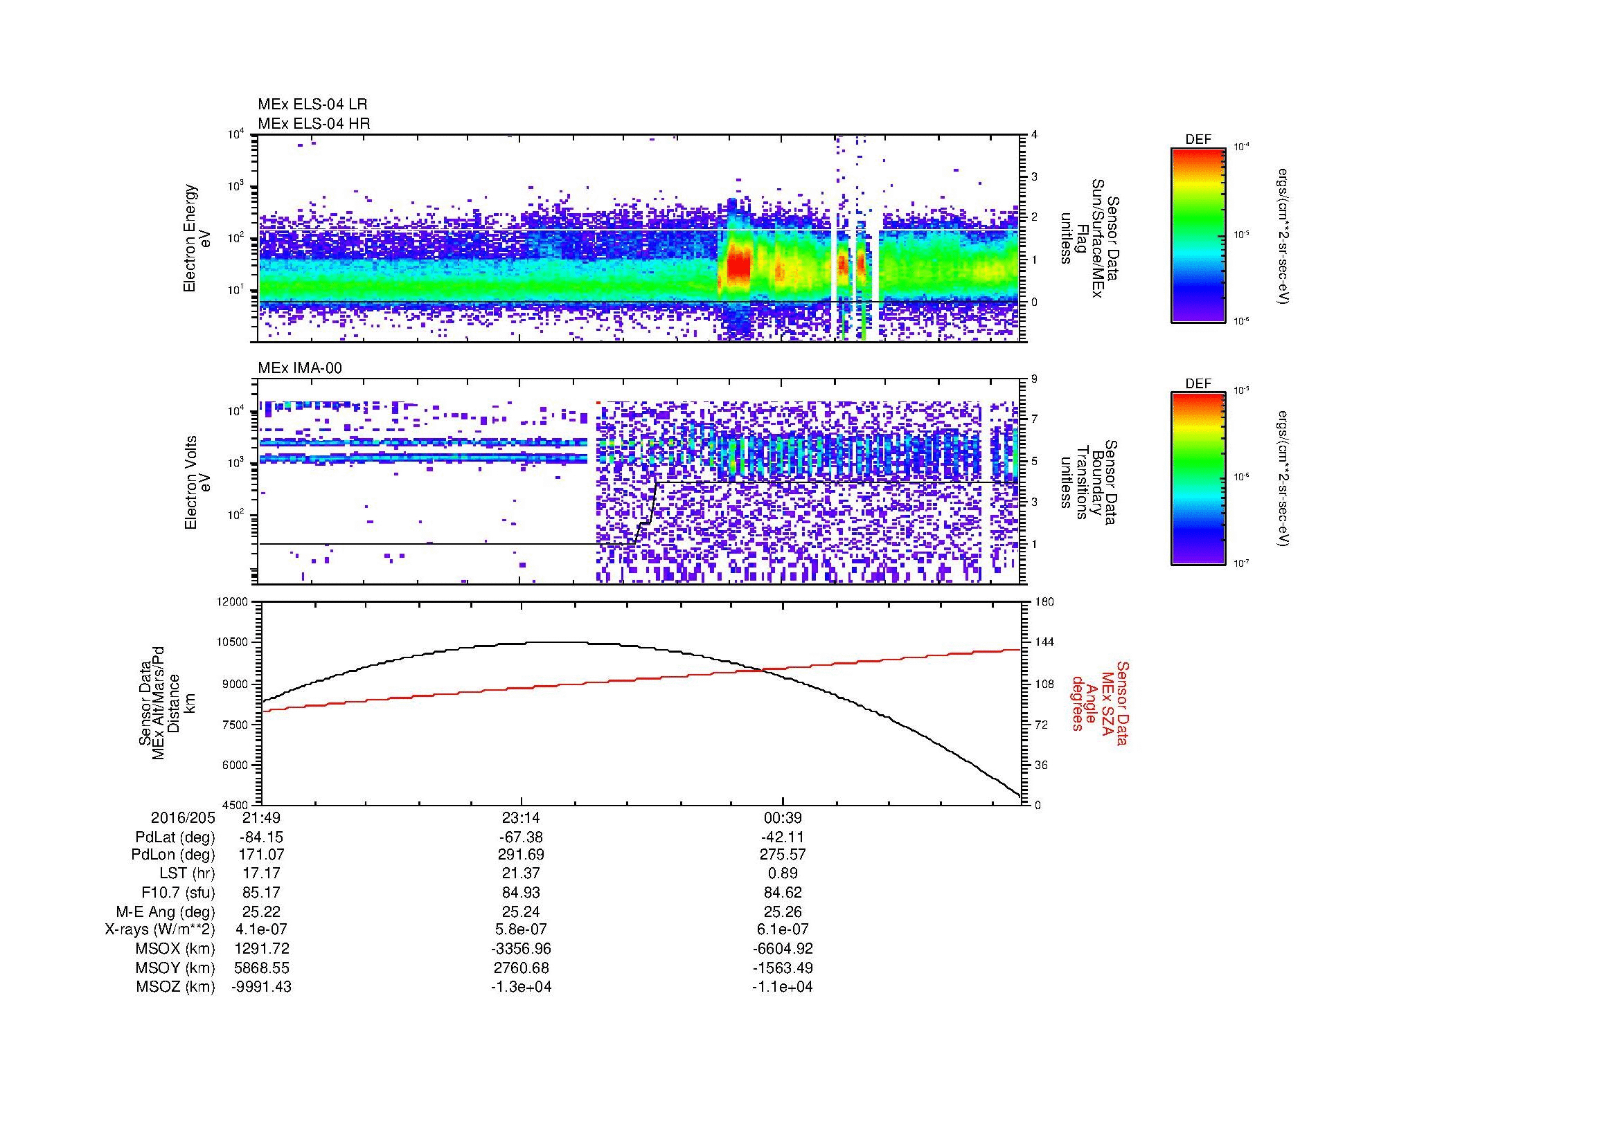Select time tick label '00:39'
Screen dimensions: 1620x1144
click(x=783, y=817)
